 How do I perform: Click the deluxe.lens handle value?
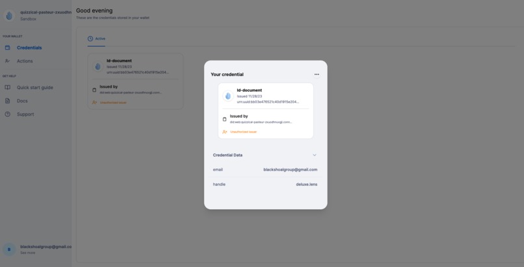click(307, 184)
